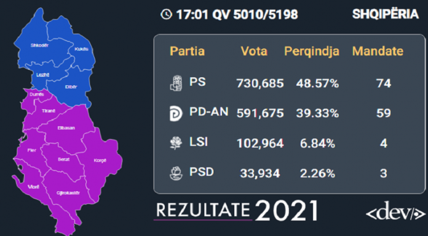The image size is (428, 236).
Task: Click the Vota column header
Action: (254, 51)
